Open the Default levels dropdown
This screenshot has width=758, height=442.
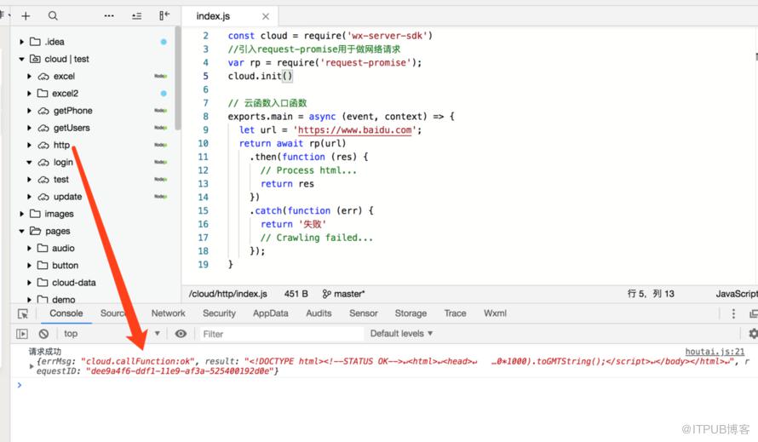(x=401, y=333)
